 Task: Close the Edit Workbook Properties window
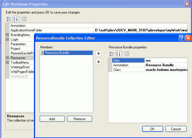(187, 4)
